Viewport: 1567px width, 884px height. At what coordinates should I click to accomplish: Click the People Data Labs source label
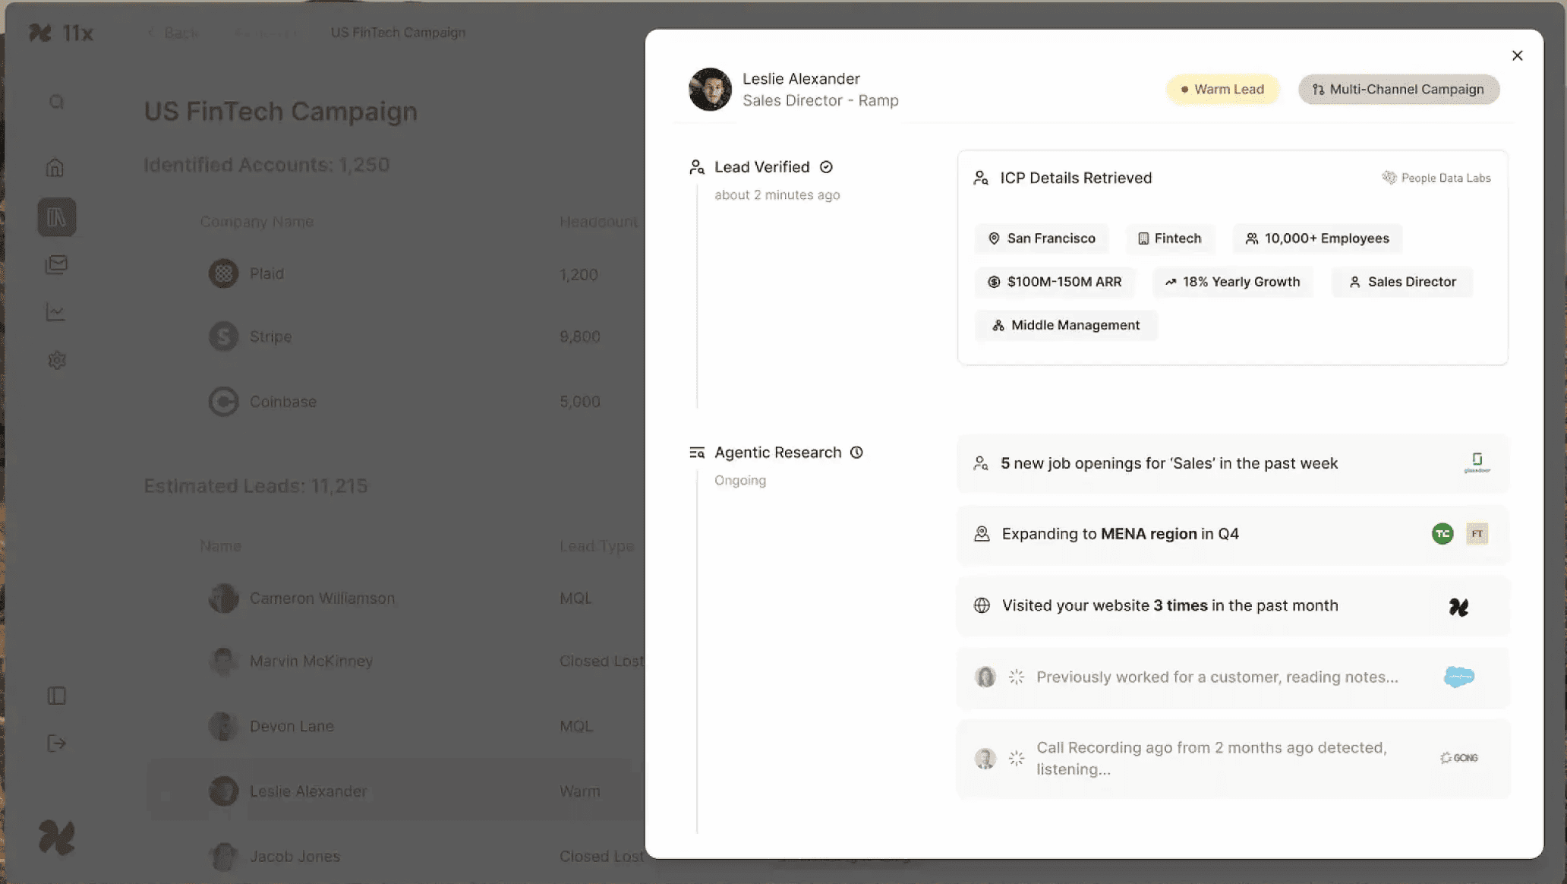(x=1436, y=178)
